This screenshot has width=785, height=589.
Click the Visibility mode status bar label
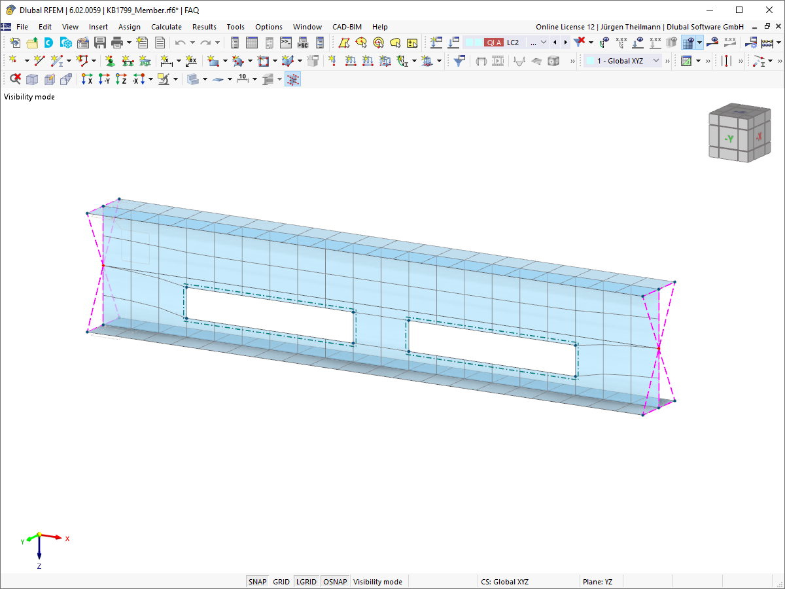pyautogui.click(x=378, y=582)
